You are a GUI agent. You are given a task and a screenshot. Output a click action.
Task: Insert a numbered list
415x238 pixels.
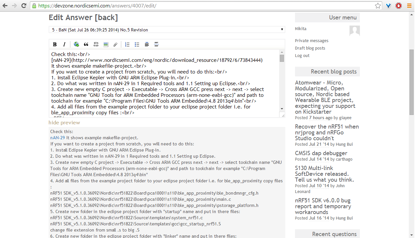(x=127, y=44)
